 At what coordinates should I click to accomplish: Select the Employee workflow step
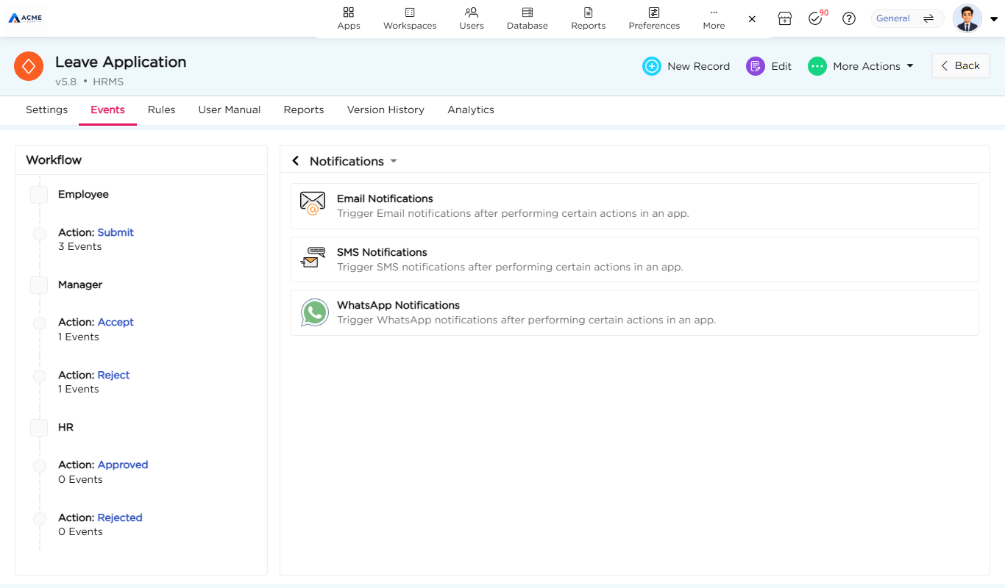tap(83, 194)
